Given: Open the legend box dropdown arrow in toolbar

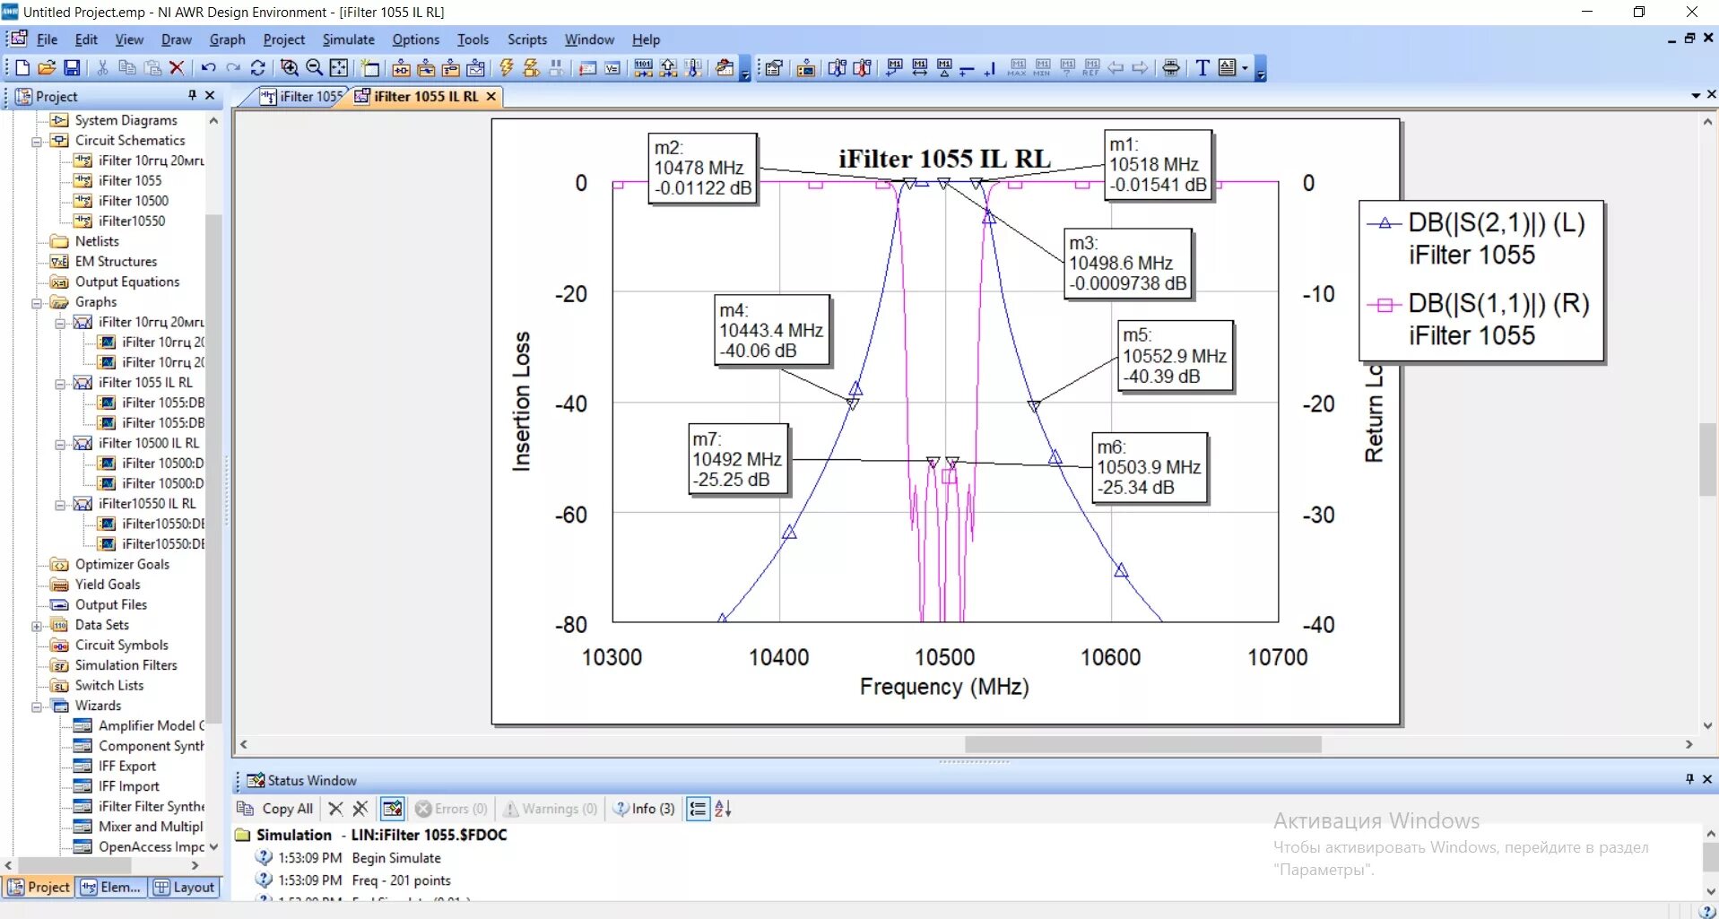Looking at the screenshot, I should [x=1245, y=68].
